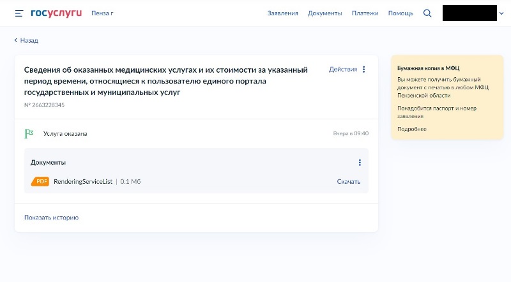Screen dimensions: 511x282
Task: Open the Действия three-dots icon
Action: (364, 70)
